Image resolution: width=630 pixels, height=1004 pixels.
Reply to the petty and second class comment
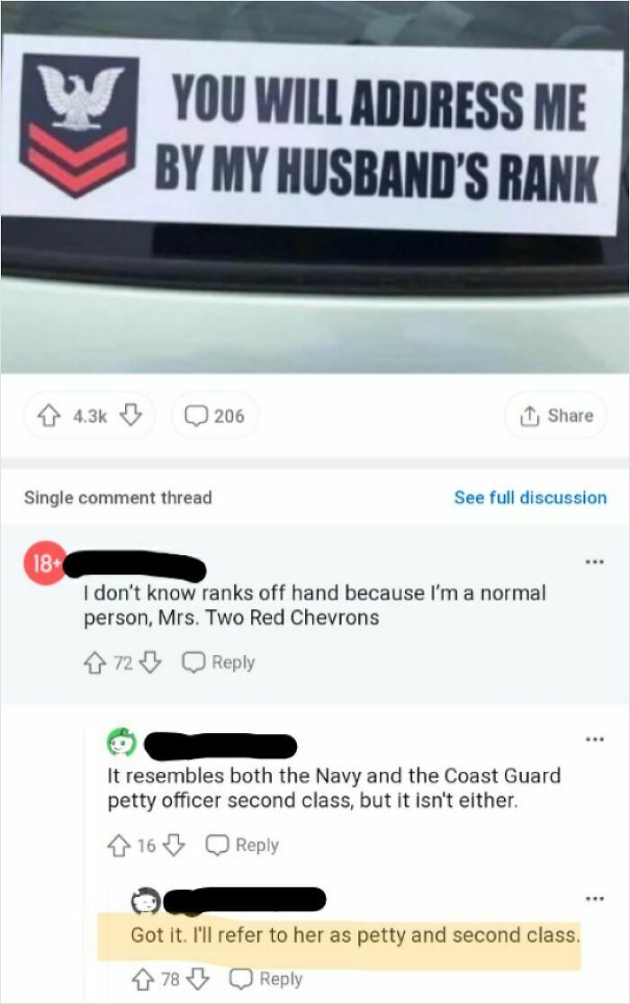[x=266, y=979]
